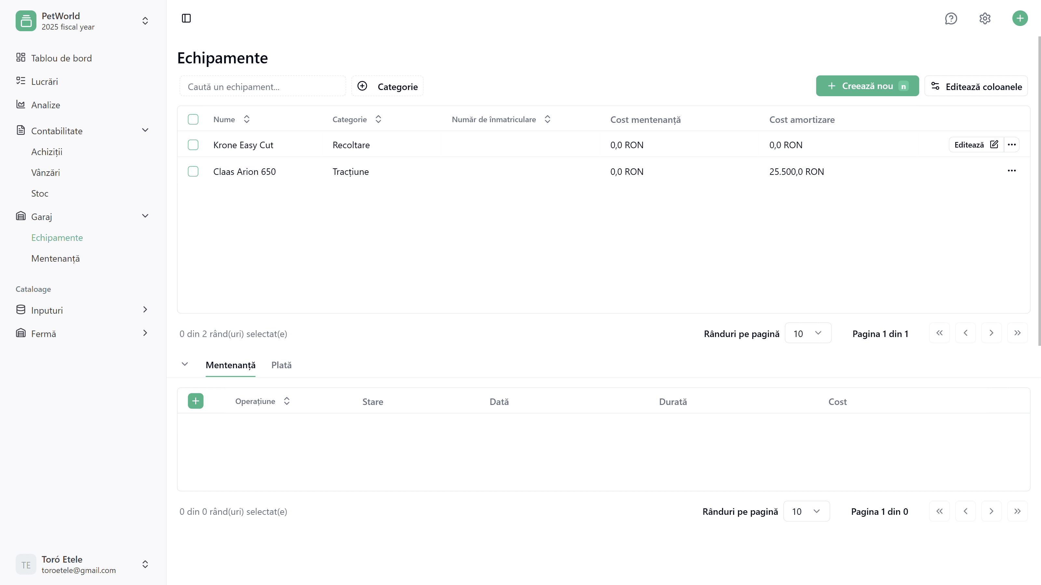The height and width of the screenshot is (585, 1041).
Task: Select all equipment rows checkbox
Action: click(x=193, y=119)
